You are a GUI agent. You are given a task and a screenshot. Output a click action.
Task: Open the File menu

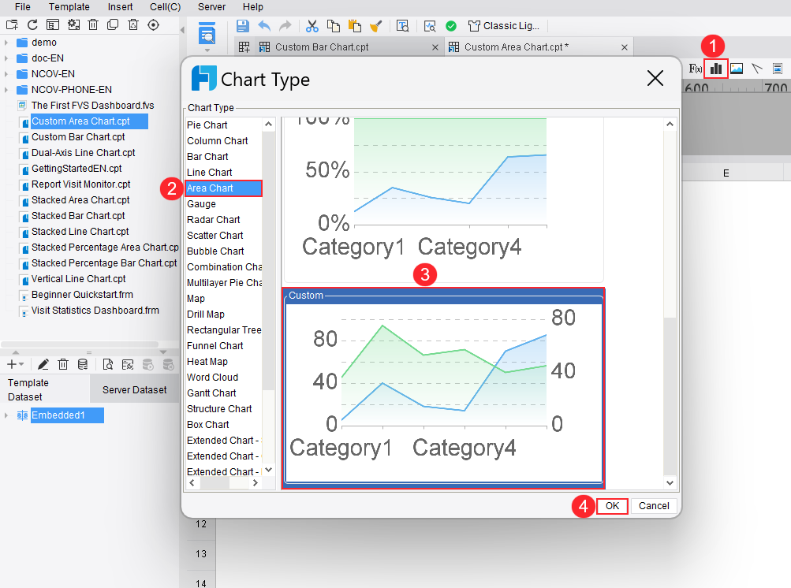pos(23,7)
